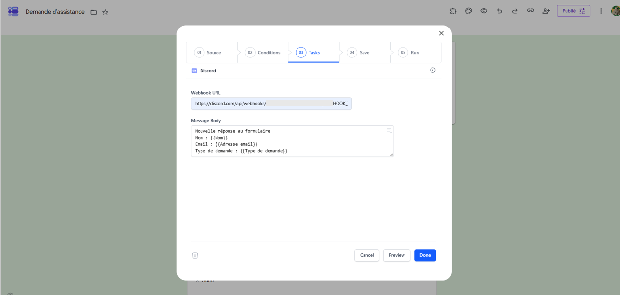Click inside the Message Body textarea
The image size is (620, 295).
(292, 141)
